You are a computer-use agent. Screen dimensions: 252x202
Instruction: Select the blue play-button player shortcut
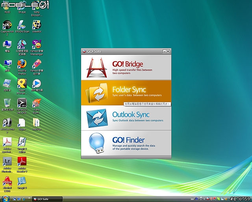pos(37,85)
